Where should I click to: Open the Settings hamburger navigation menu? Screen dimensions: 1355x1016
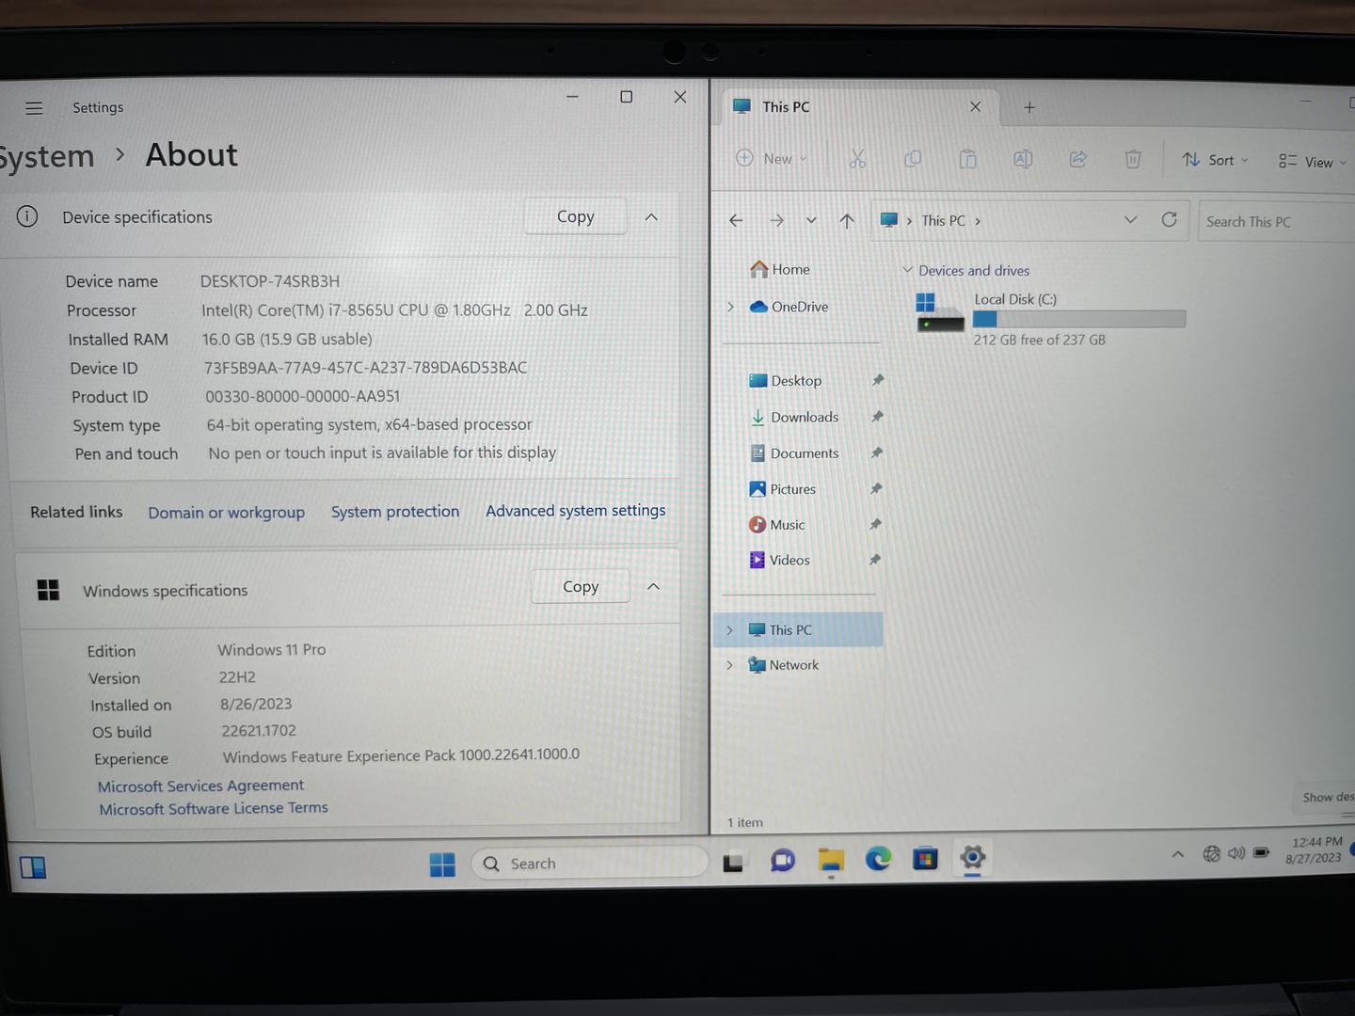tap(34, 108)
